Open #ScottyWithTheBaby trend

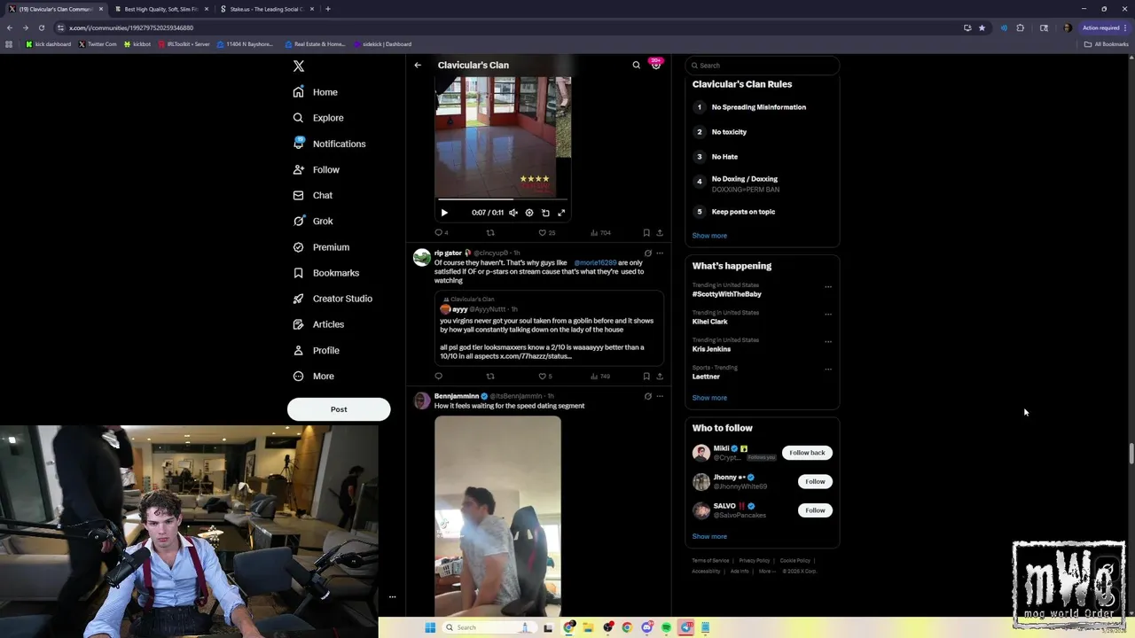[726, 294]
